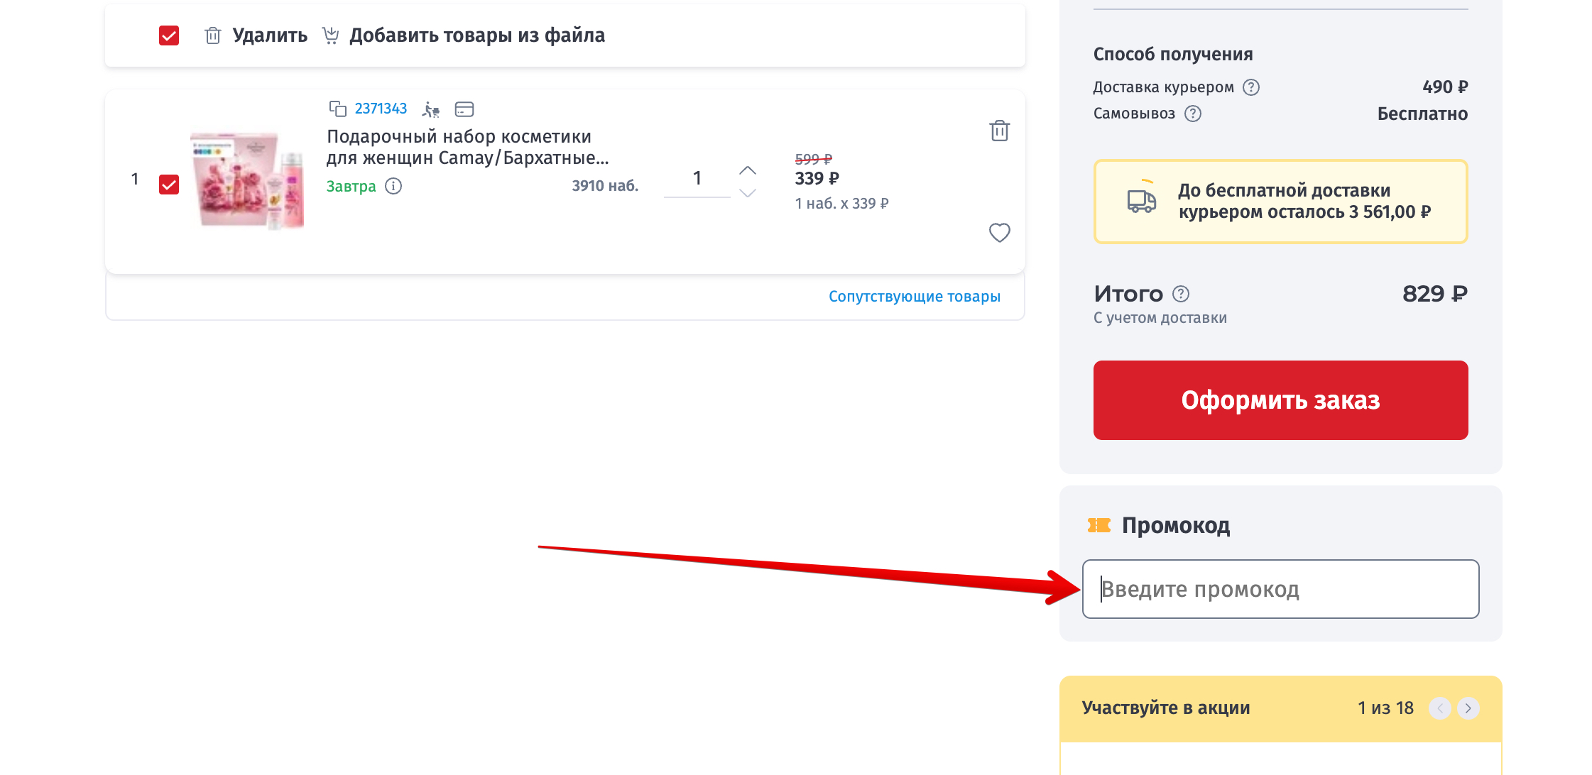Click the yellow promo ticket icon near Промокод
The height and width of the screenshot is (775, 1592).
1098,525
